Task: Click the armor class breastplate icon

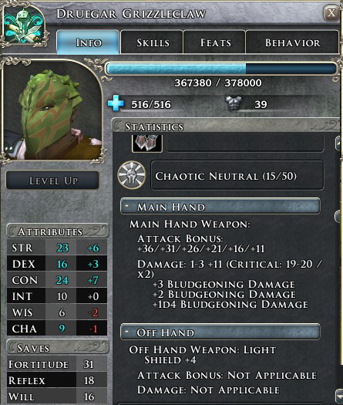Action: coord(234,103)
